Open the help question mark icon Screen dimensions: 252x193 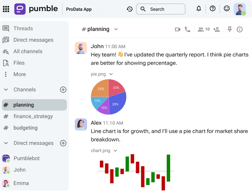tap(213, 9)
